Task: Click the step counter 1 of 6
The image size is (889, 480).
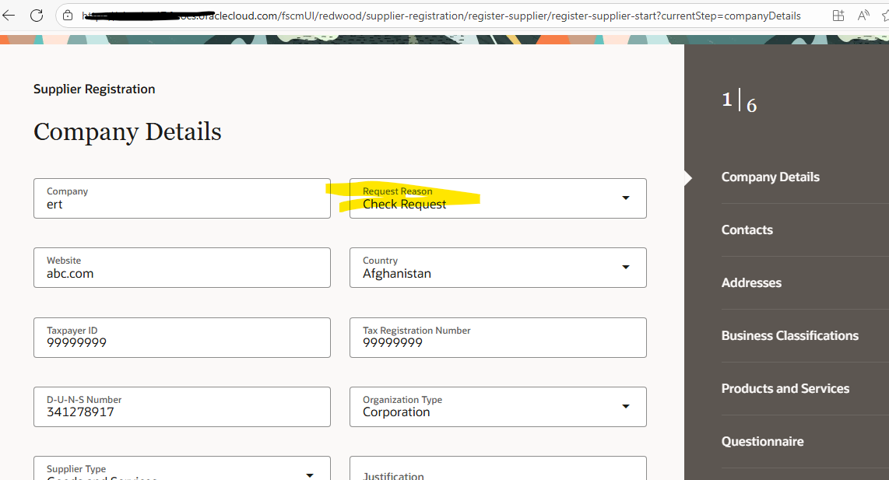Action: (740, 101)
